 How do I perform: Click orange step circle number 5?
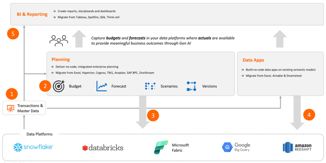13,34
